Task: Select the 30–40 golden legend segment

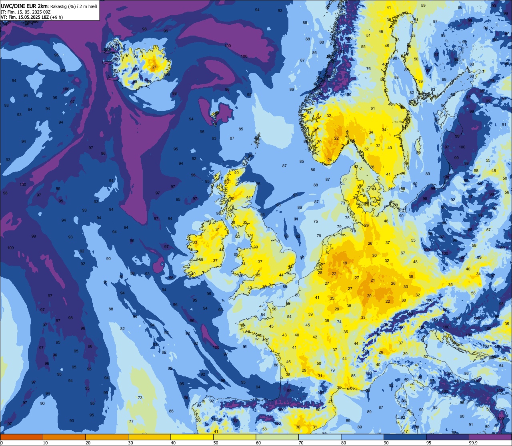Action: click(x=149, y=437)
